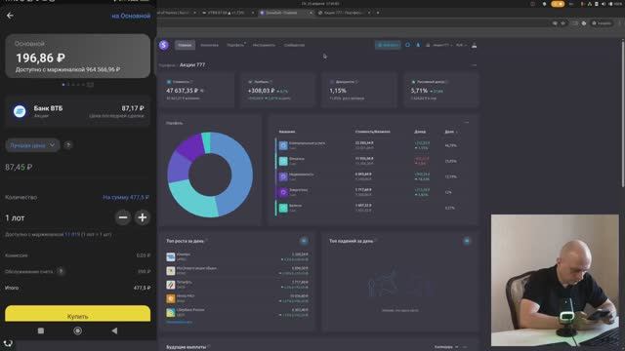Click the Татнефть row logo in Топ роста

pyautogui.click(x=171, y=285)
